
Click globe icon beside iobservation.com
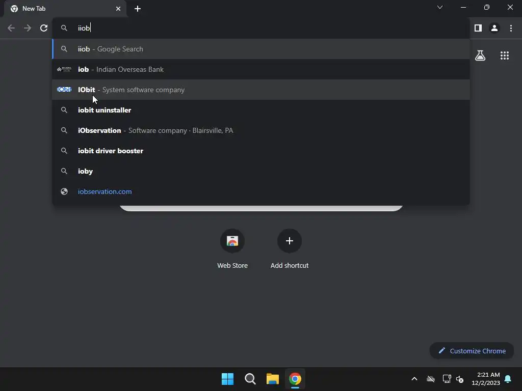pos(64,191)
